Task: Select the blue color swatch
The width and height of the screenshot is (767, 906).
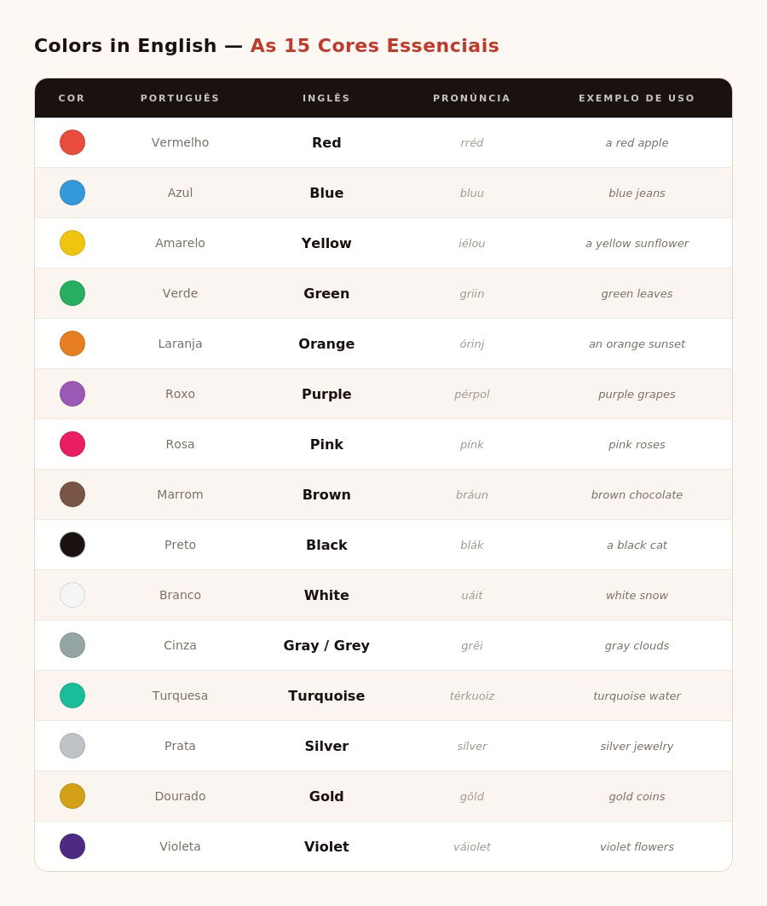Action: [72, 193]
